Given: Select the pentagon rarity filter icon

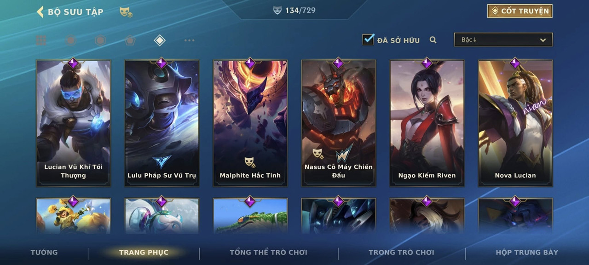Looking at the screenshot, I should (130, 40).
